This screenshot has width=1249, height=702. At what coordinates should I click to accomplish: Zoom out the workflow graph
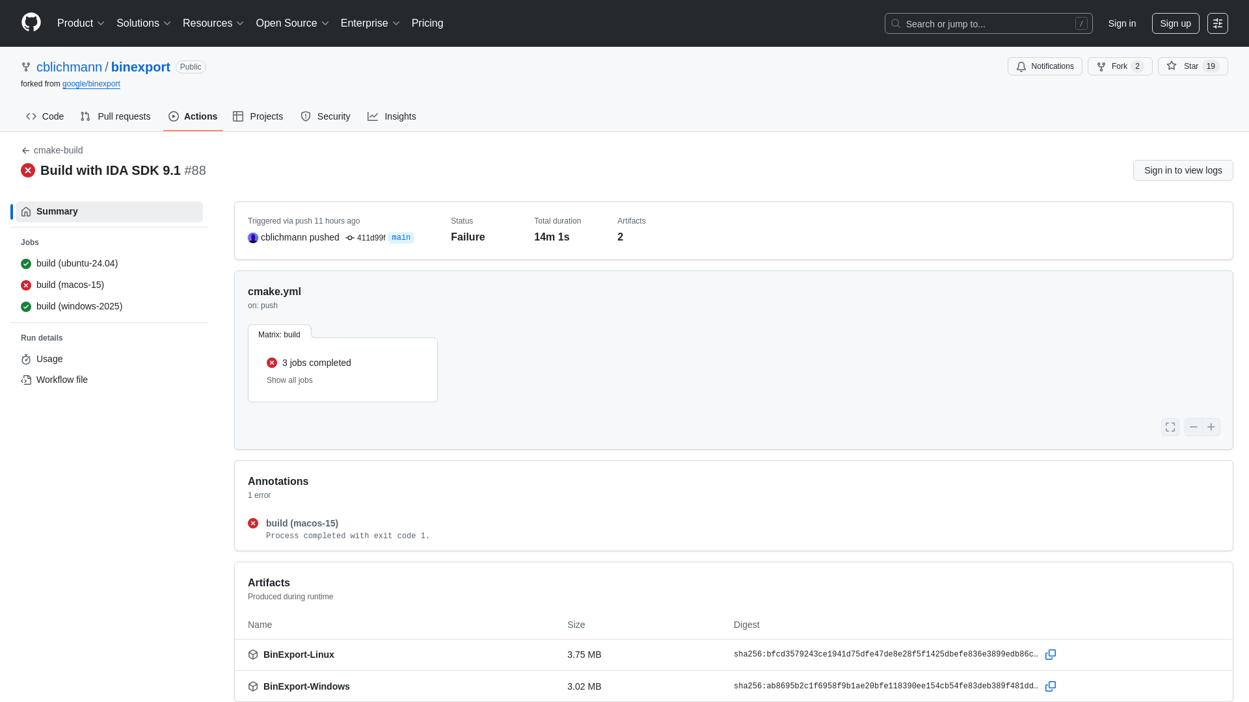tap(1194, 427)
